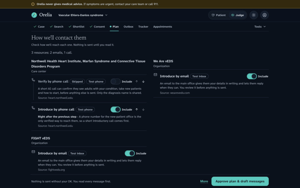
Task: Click 'Test inbox' badge for FIGHT vEDS
Action: pos(77,153)
